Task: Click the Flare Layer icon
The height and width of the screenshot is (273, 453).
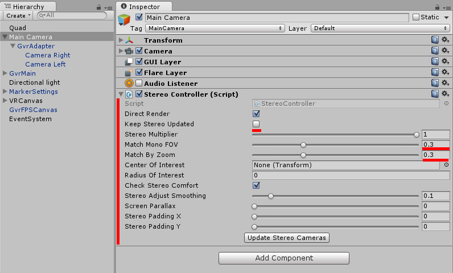Action: 129,72
